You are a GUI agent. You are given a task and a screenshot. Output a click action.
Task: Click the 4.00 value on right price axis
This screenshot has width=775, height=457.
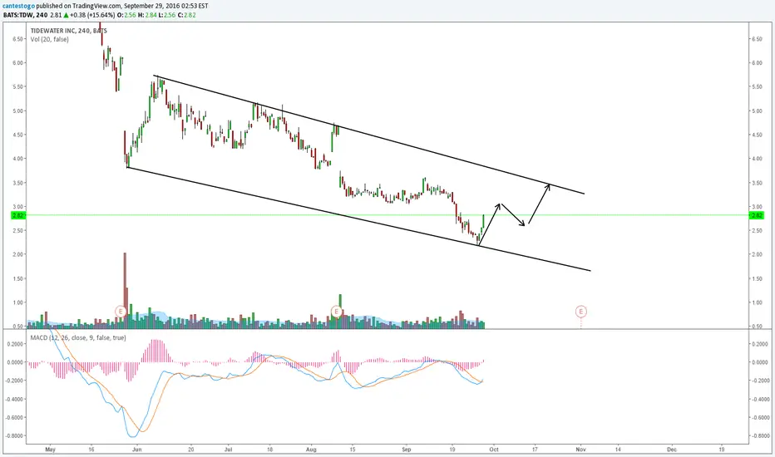click(757, 159)
